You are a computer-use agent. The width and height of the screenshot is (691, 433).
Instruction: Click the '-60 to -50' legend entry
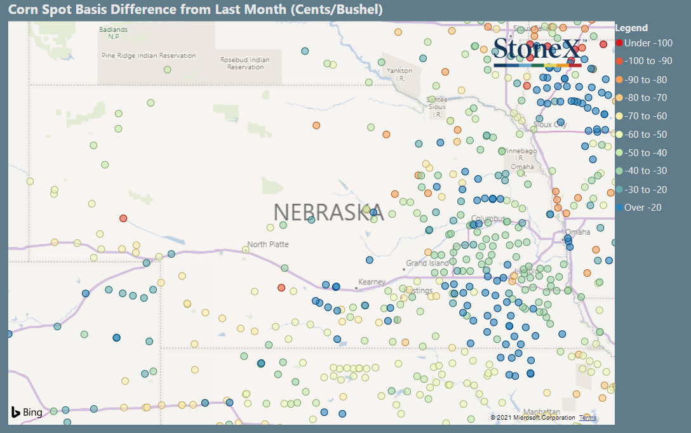click(641, 135)
